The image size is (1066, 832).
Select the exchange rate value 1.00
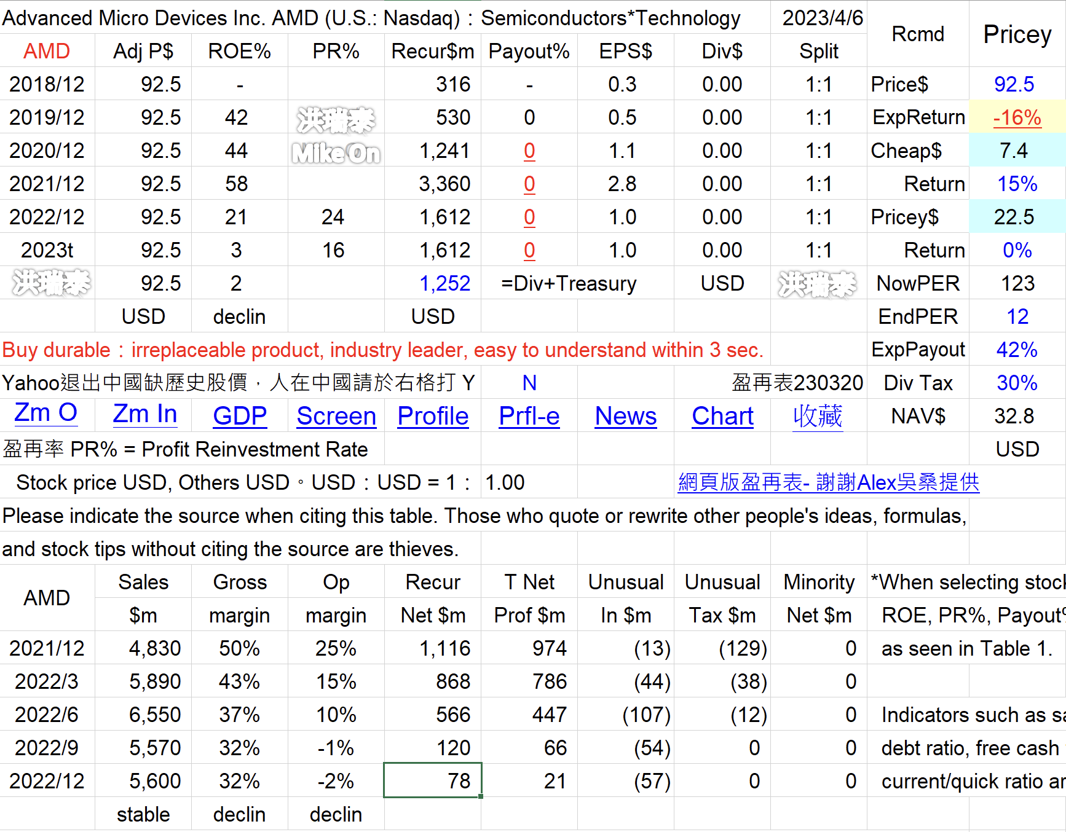(505, 482)
